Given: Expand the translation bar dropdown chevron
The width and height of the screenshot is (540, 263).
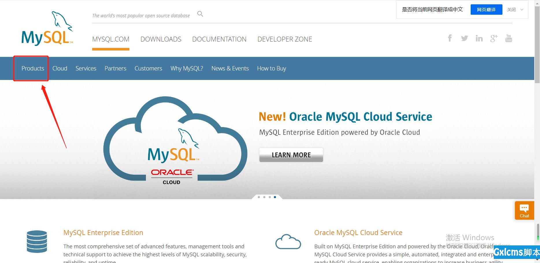Looking at the screenshot, I should coord(522,10).
